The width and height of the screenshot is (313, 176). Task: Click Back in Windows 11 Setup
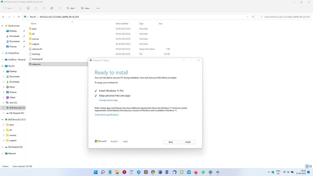coord(171,142)
